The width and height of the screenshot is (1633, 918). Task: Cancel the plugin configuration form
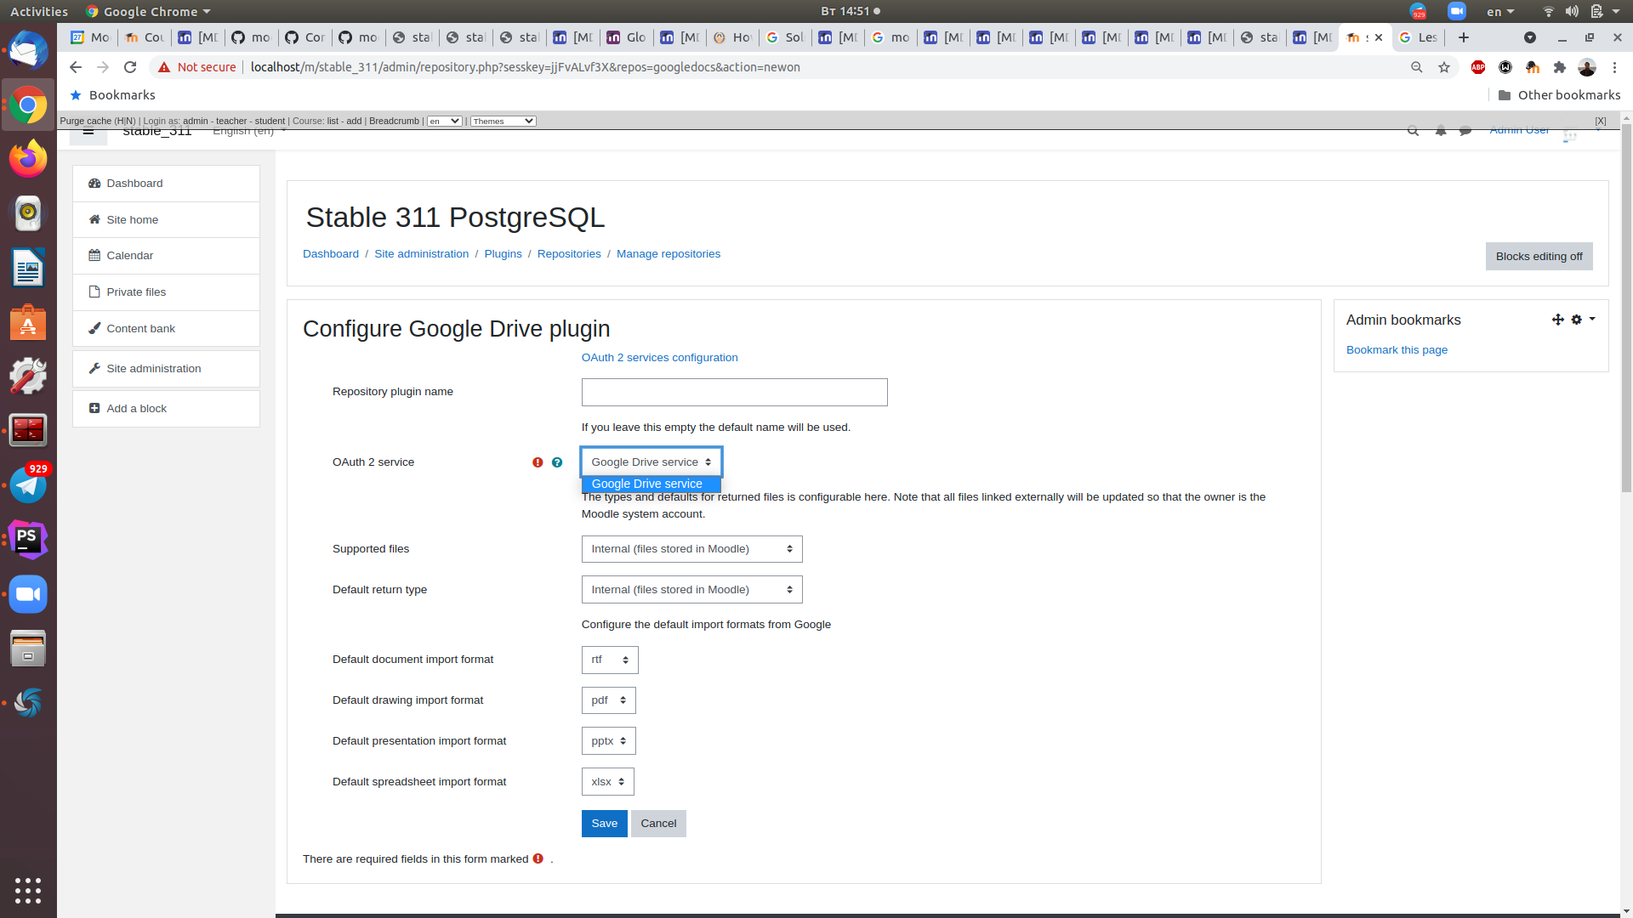pyautogui.click(x=658, y=824)
